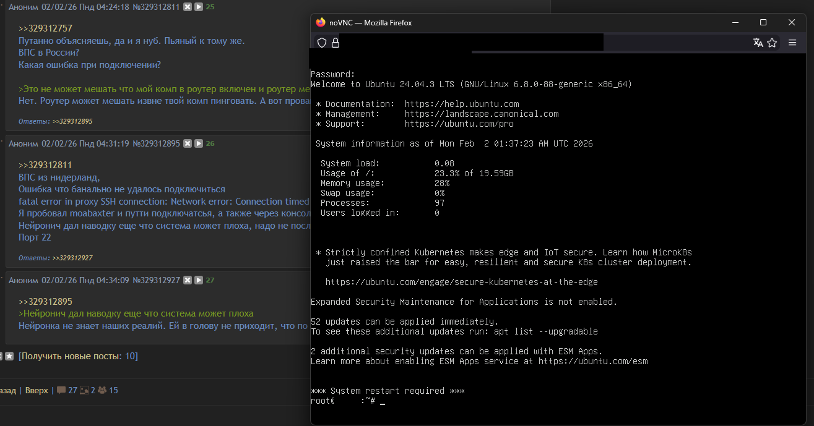Open reply link >>329312895 under Ответы
This screenshot has height=426, width=814.
pyautogui.click(x=72, y=121)
